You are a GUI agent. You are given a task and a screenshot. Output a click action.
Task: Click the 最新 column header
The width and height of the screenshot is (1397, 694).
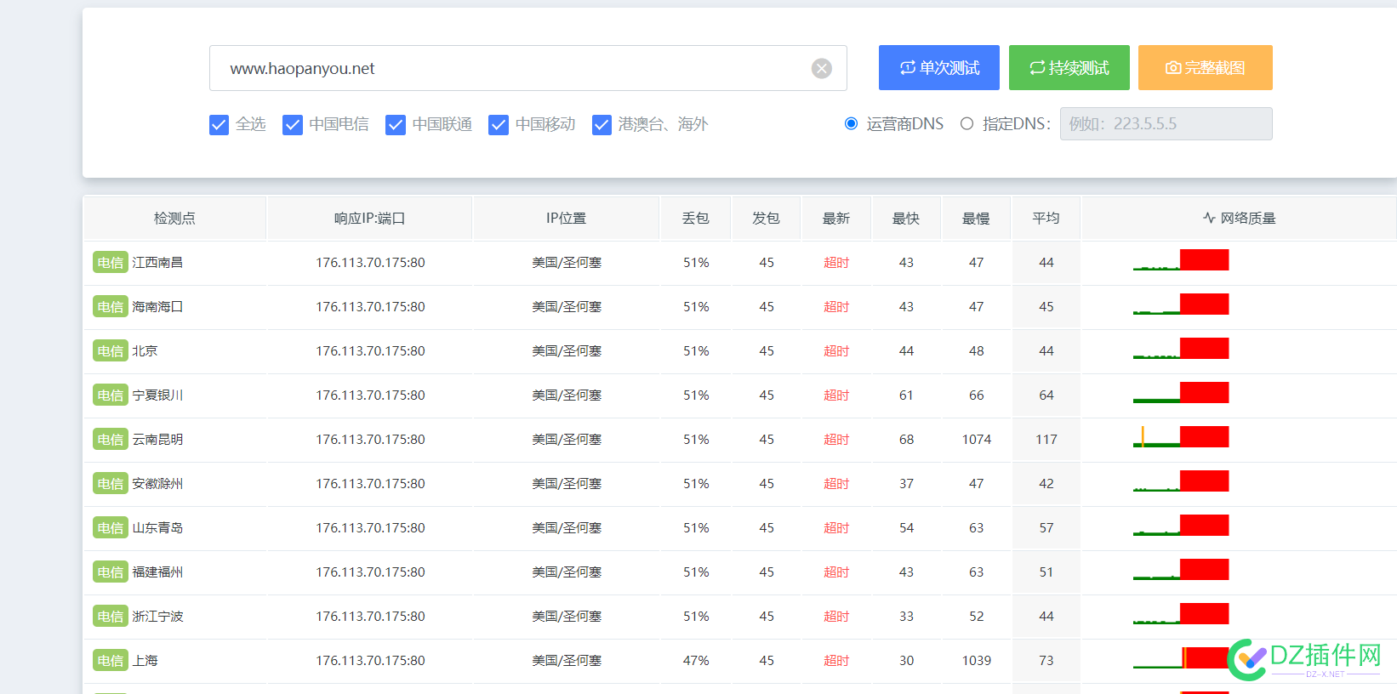pos(836,219)
